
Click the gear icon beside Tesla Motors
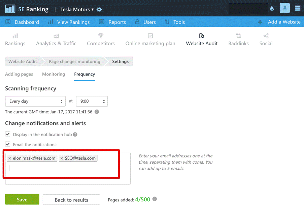pos(99,9)
